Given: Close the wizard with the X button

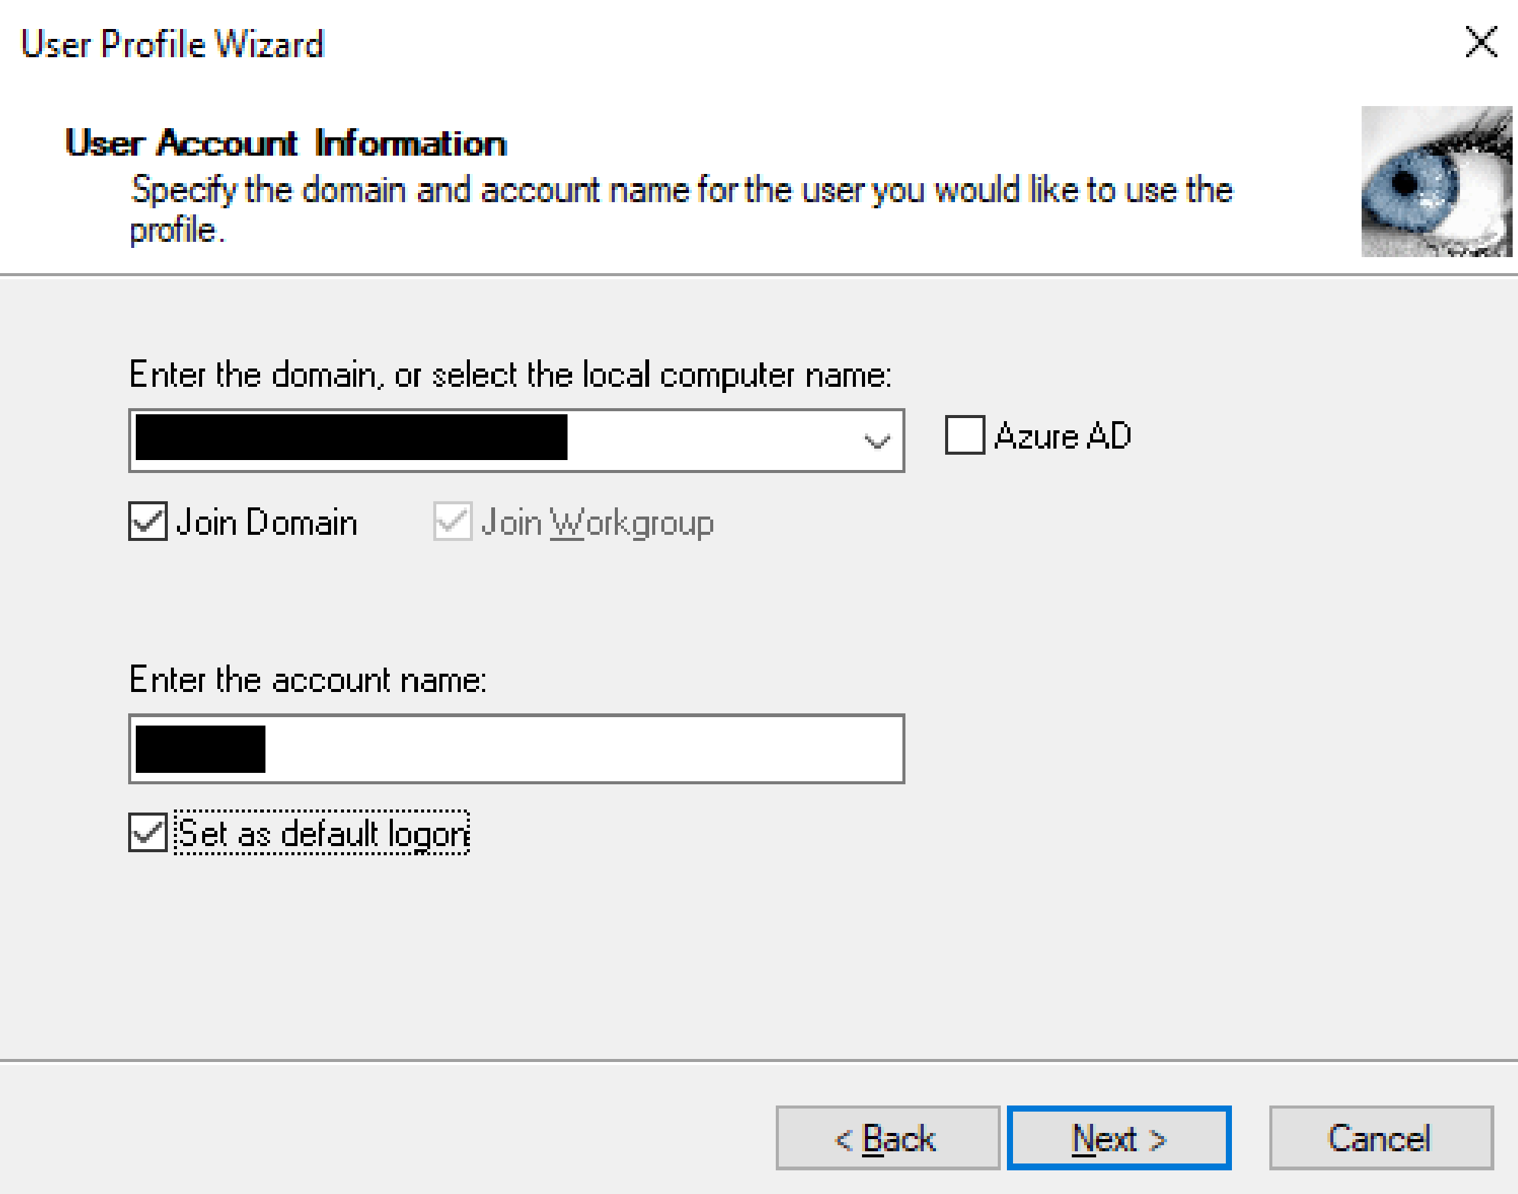Looking at the screenshot, I should tap(1481, 42).
